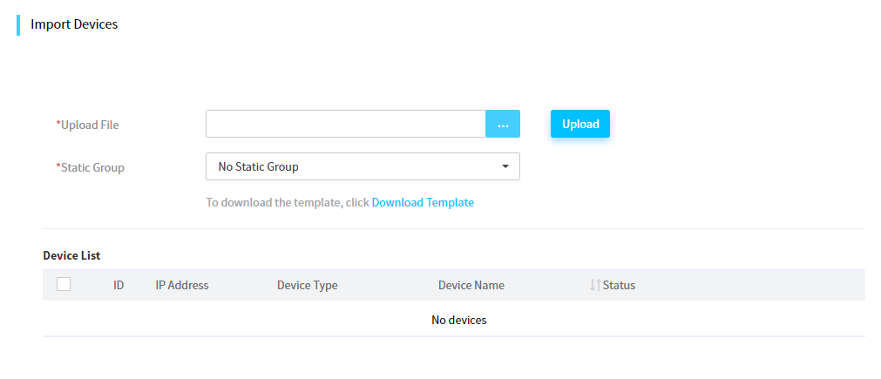Open the Download Template link
This screenshot has height=379, width=881.
point(424,202)
